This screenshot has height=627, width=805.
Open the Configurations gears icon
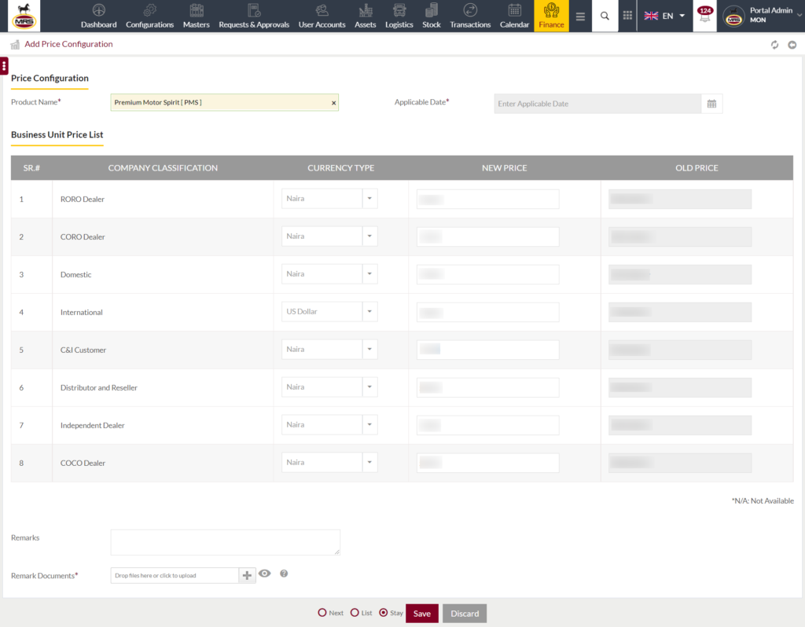[x=149, y=10]
